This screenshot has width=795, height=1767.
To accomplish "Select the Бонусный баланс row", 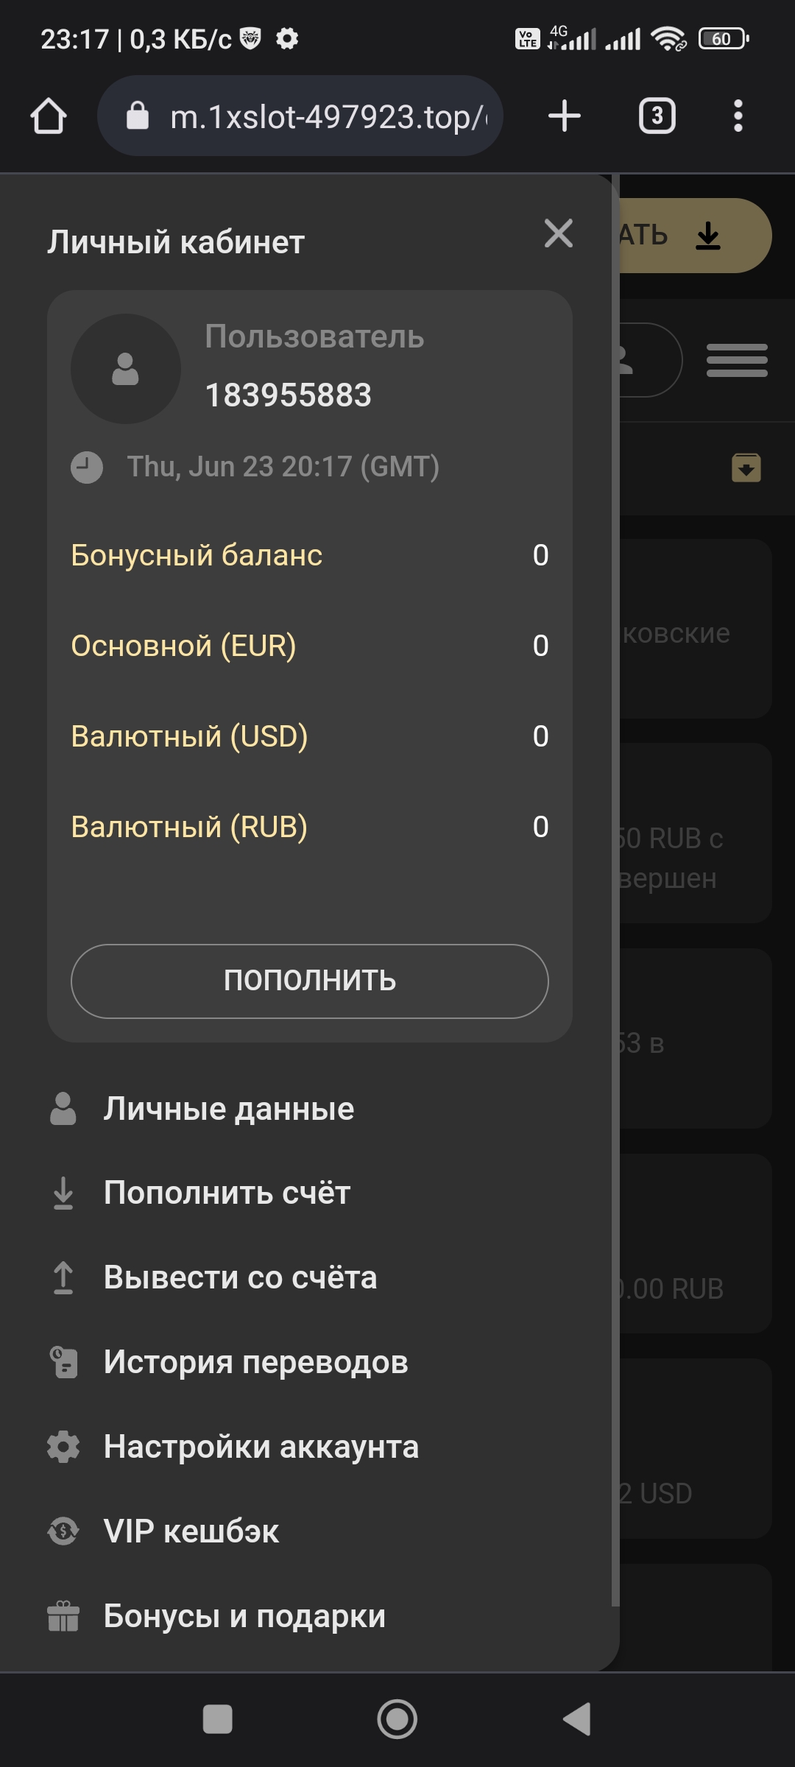I will click(309, 555).
